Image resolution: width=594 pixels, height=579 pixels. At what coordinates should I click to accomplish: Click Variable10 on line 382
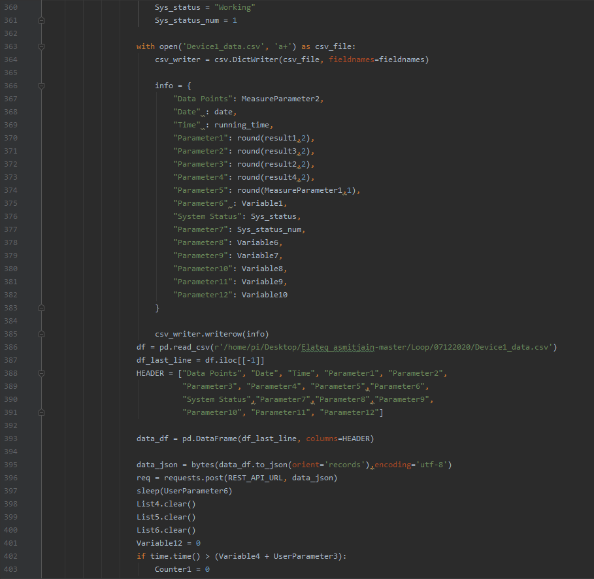click(265, 295)
